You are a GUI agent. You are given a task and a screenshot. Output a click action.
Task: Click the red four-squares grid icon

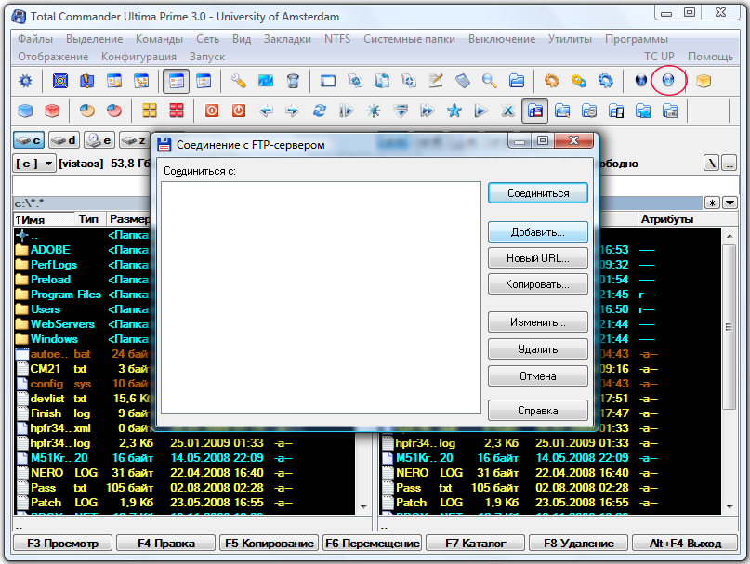177,111
